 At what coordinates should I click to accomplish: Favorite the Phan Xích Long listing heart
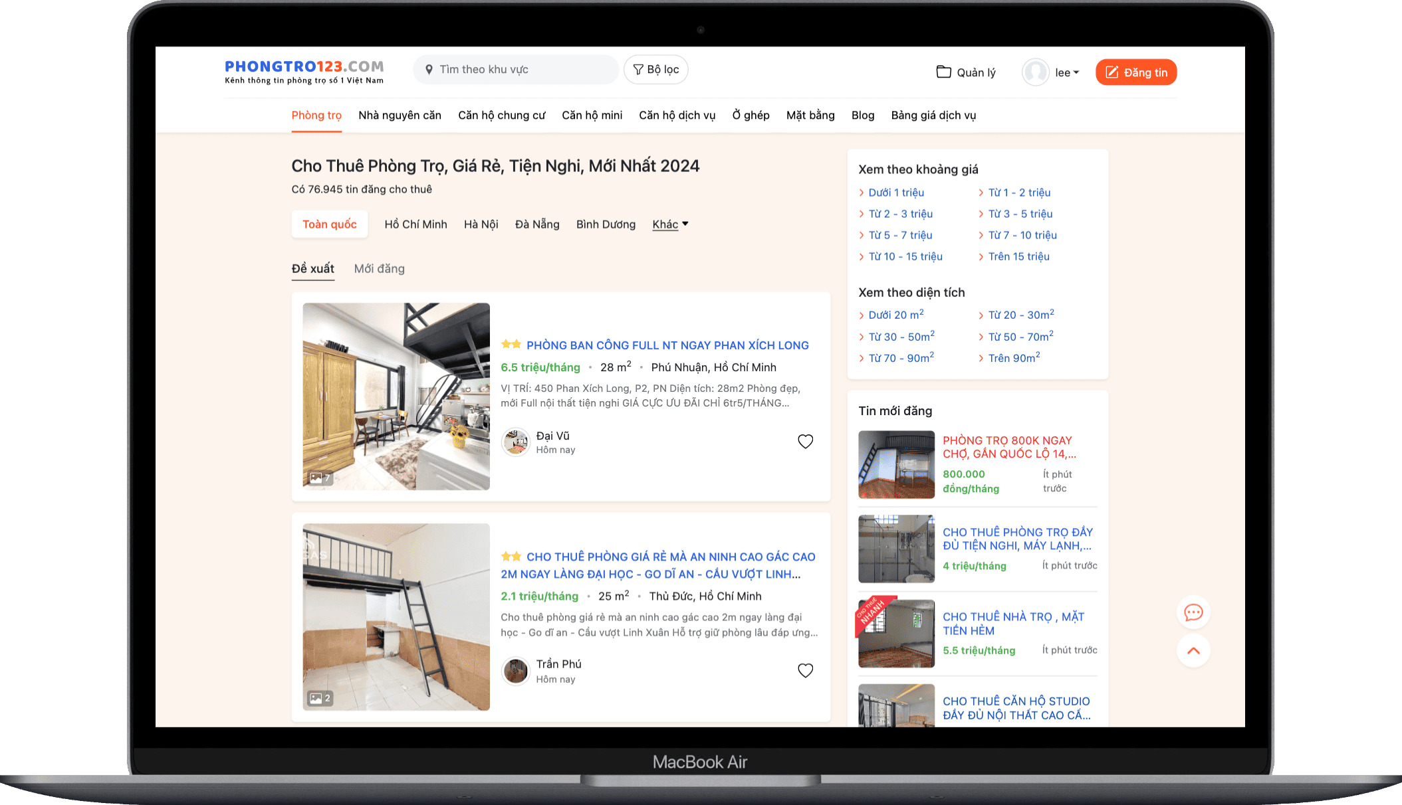point(805,442)
